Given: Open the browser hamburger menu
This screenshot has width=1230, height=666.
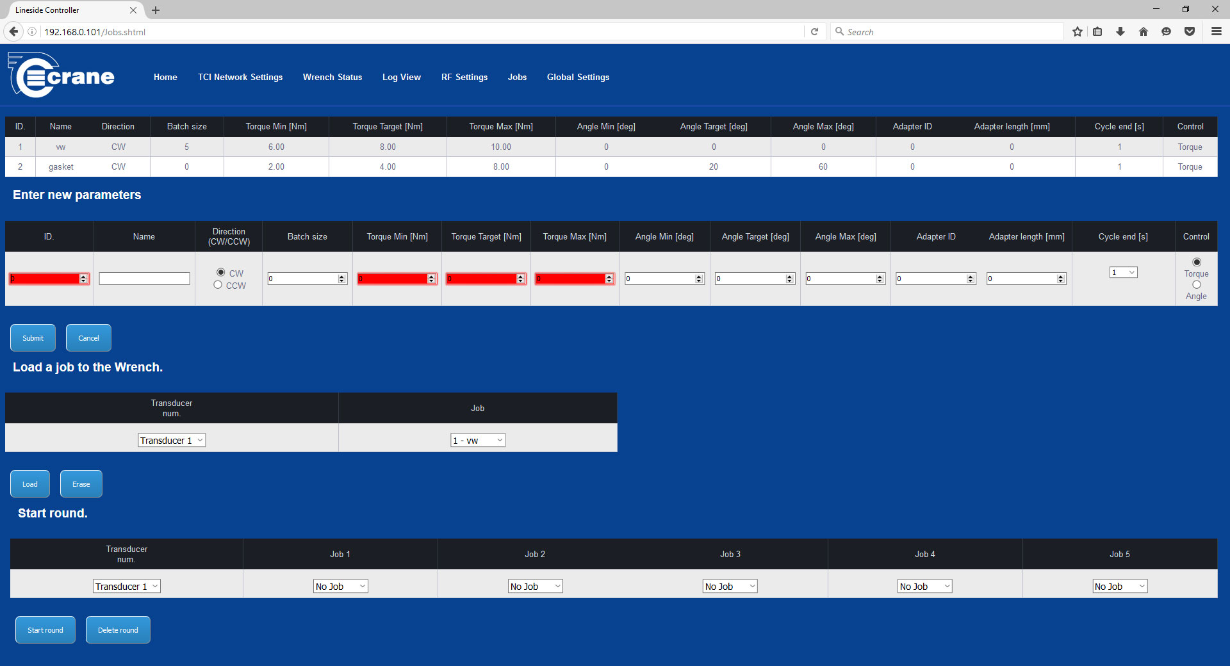Looking at the screenshot, I should click(1216, 31).
